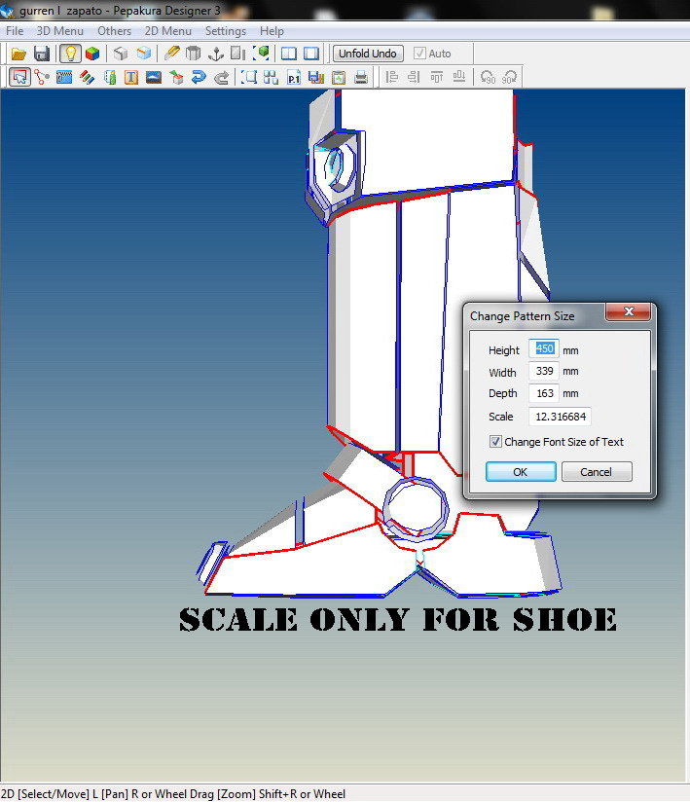Click Cancel in Change Pattern Size dialog
Viewport: 690px width, 802px height.
tap(597, 472)
